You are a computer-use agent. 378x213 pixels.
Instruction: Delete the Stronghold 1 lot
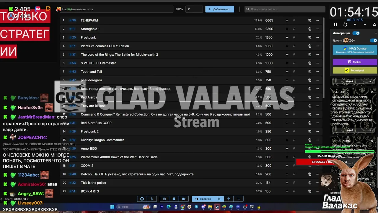coord(310,29)
